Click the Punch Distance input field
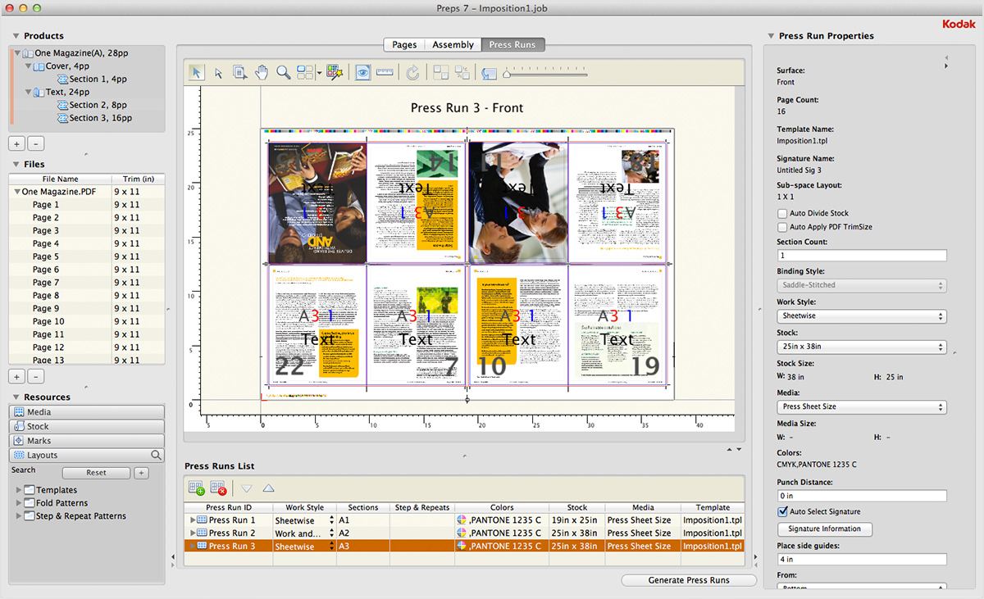Screen dimensions: 984x599 coord(861,496)
